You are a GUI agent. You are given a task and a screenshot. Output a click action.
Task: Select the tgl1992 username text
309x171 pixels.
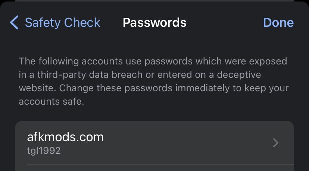(x=44, y=151)
